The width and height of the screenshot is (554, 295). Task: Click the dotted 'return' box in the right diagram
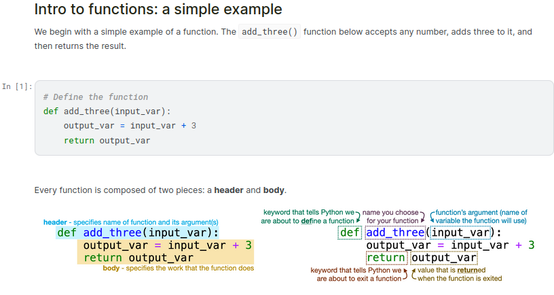pyautogui.click(x=386, y=258)
